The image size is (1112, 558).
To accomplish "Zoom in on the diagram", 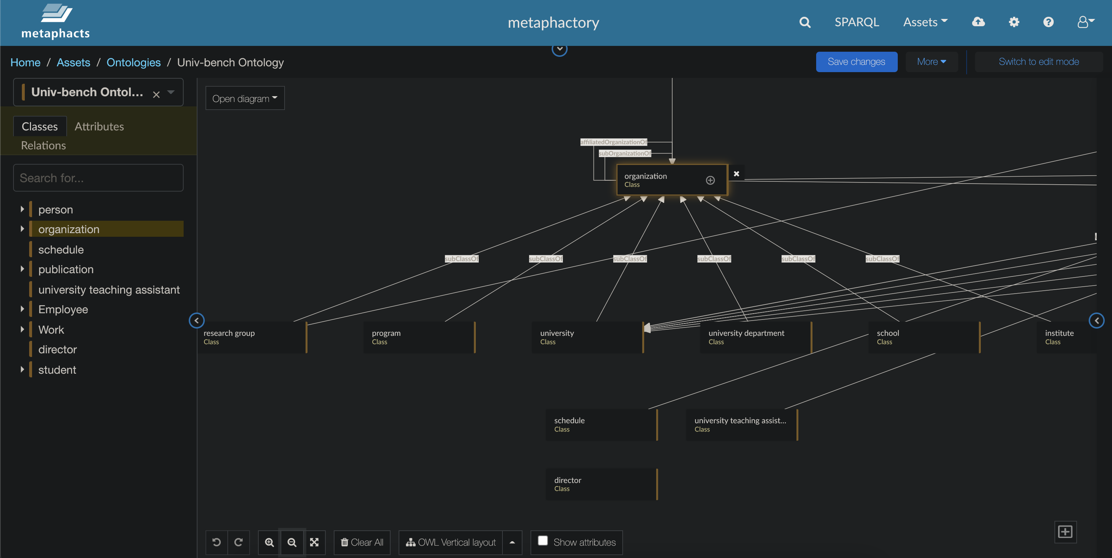I will (x=269, y=542).
